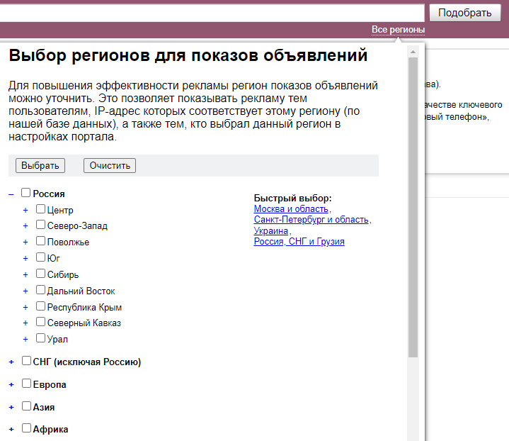
Task: Check the Россия checkbox
Action: coord(26,193)
